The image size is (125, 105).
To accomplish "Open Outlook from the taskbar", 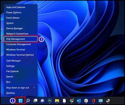I will click(79, 101).
